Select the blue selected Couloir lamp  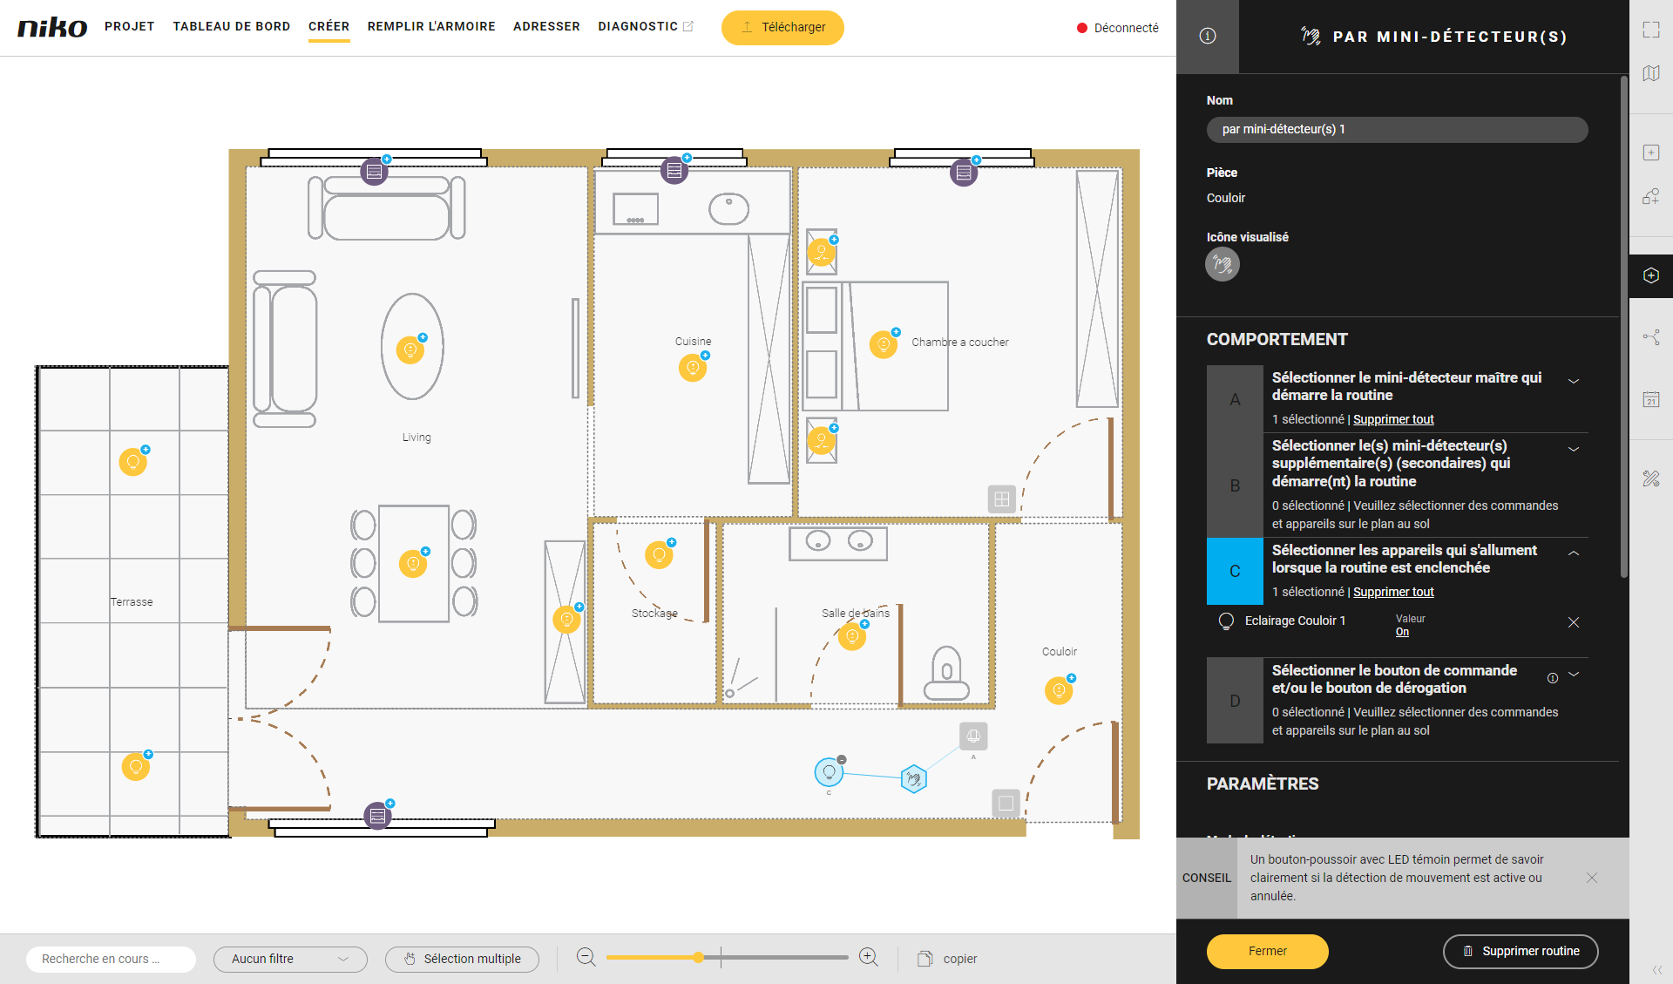pos(829,771)
